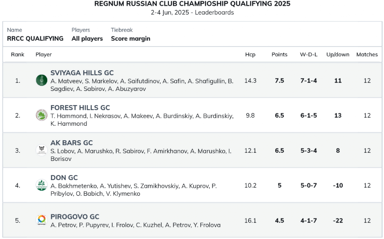Click the Forest Hills GC club logo
Image resolution: width=384 pixels, height=239 pixels.
tap(42, 115)
